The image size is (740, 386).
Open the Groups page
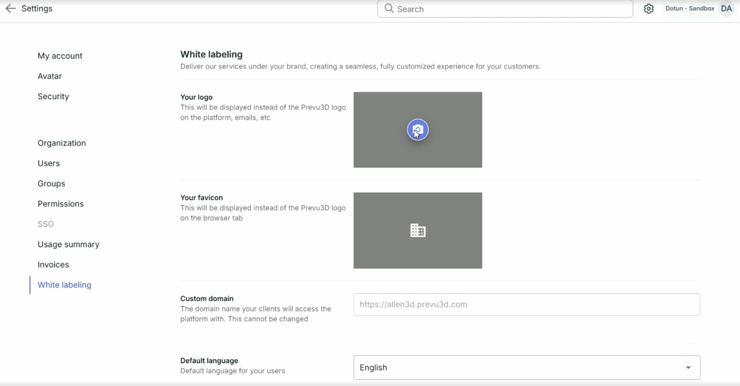click(51, 184)
